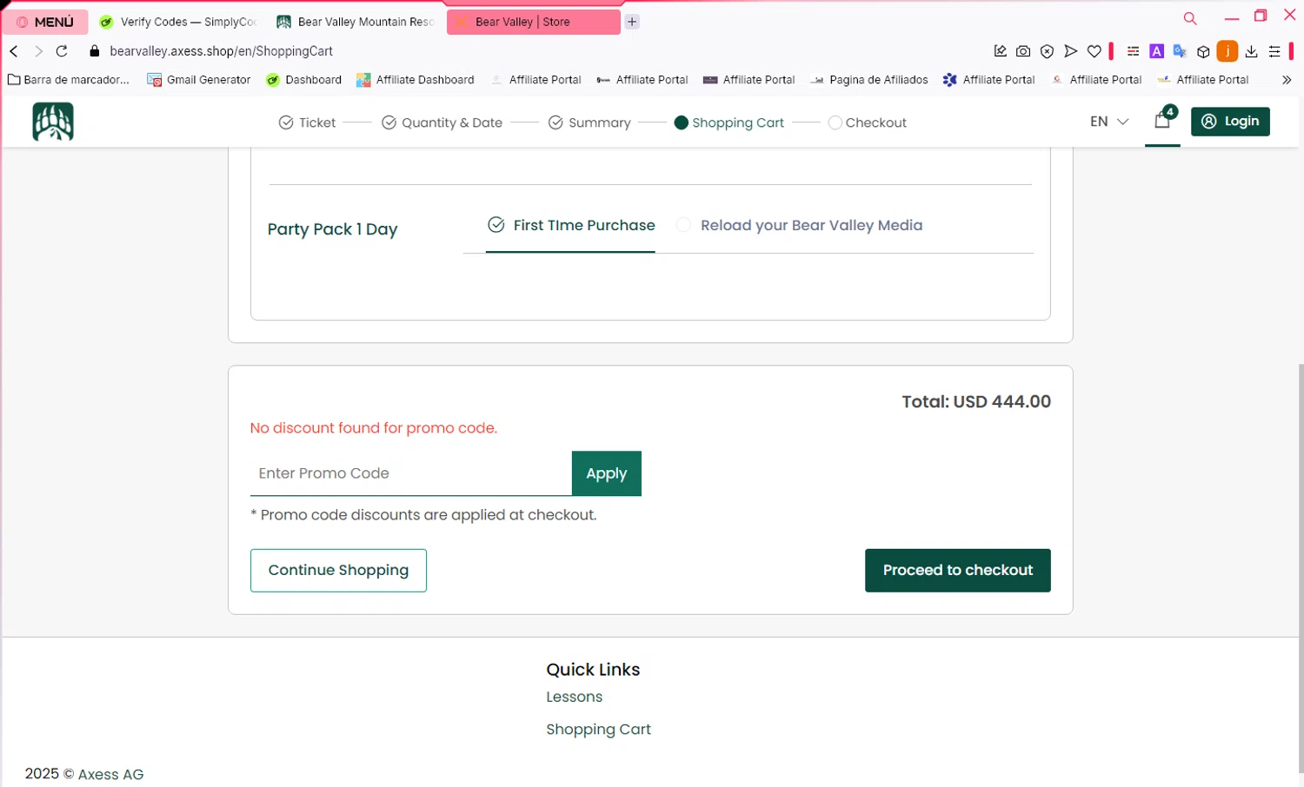Image resolution: width=1304 pixels, height=787 pixels.
Task: Open the Lessons quick link
Action: (x=574, y=697)
